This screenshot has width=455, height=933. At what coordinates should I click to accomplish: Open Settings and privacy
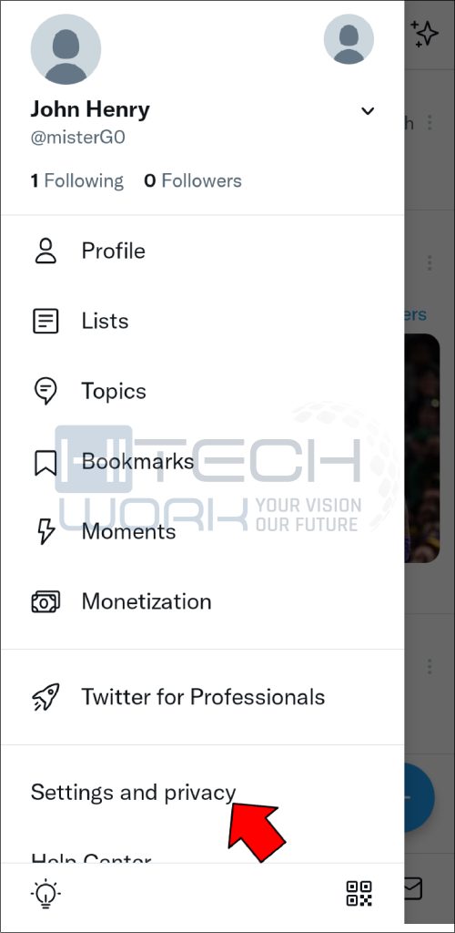pyautogui.click(x=133, y=793)
